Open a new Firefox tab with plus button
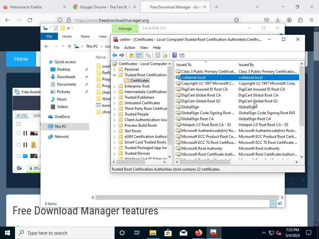 [216, 7]
